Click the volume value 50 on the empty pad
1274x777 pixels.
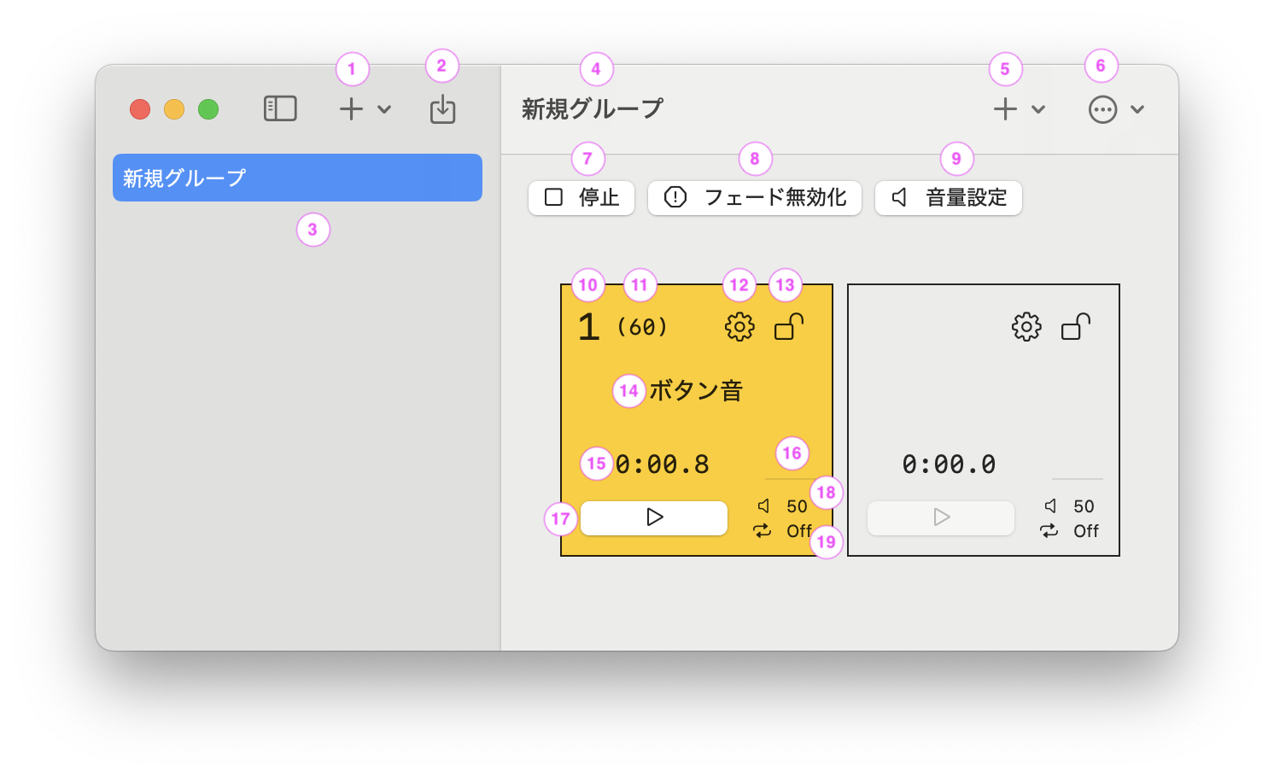[x=1084, y=506]
